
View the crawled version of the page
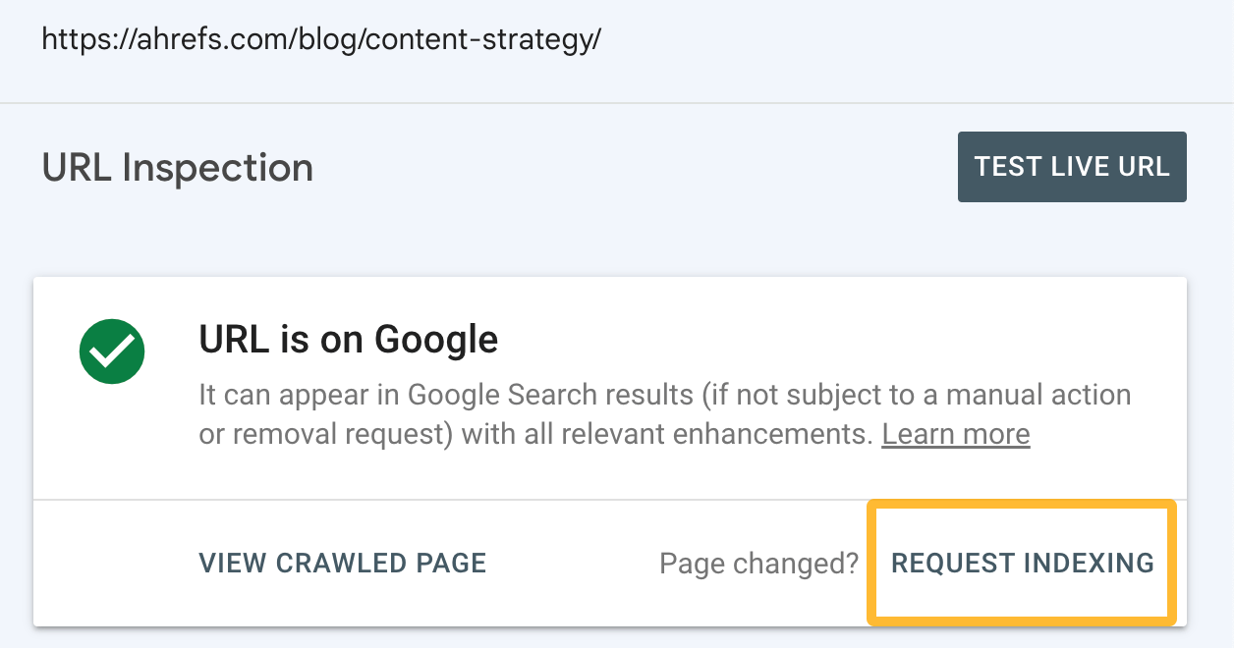(x=342, y=563)
